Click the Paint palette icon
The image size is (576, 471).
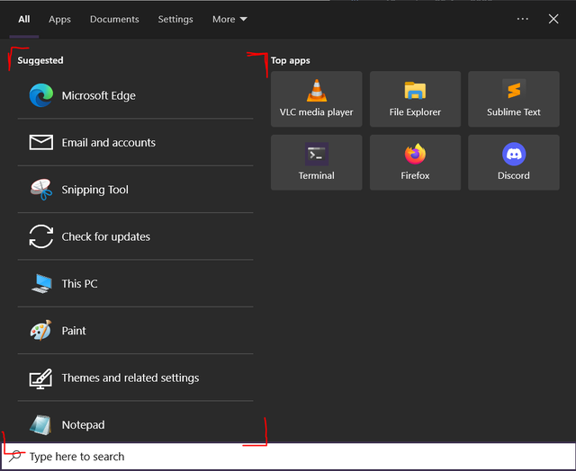point(40,330)
